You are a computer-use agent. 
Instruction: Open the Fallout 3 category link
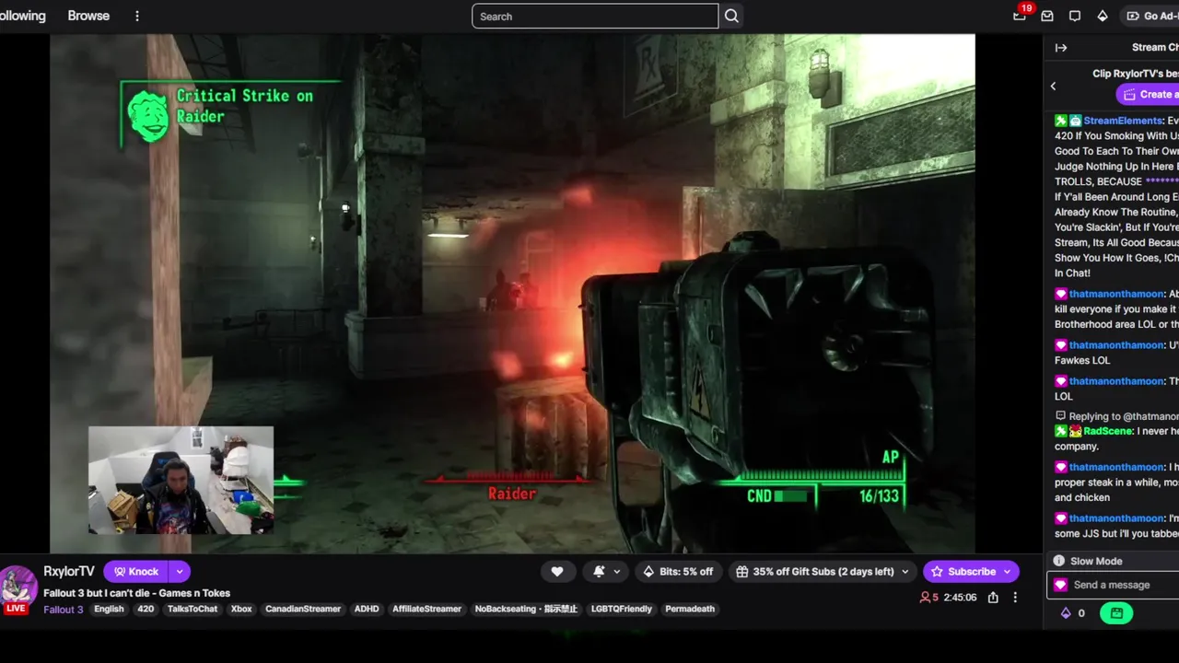[64, 610]
